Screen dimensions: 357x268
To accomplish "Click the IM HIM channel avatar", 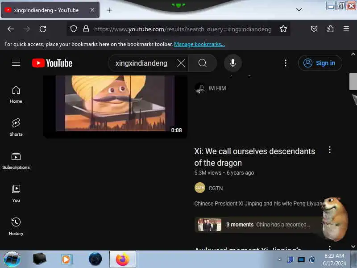I will click(200, 88).
